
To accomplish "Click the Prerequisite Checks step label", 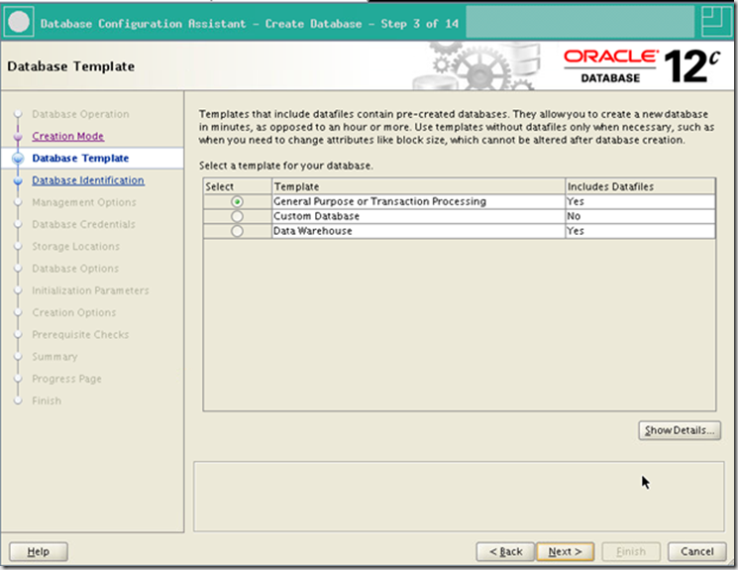I will [x=80, y=335].
